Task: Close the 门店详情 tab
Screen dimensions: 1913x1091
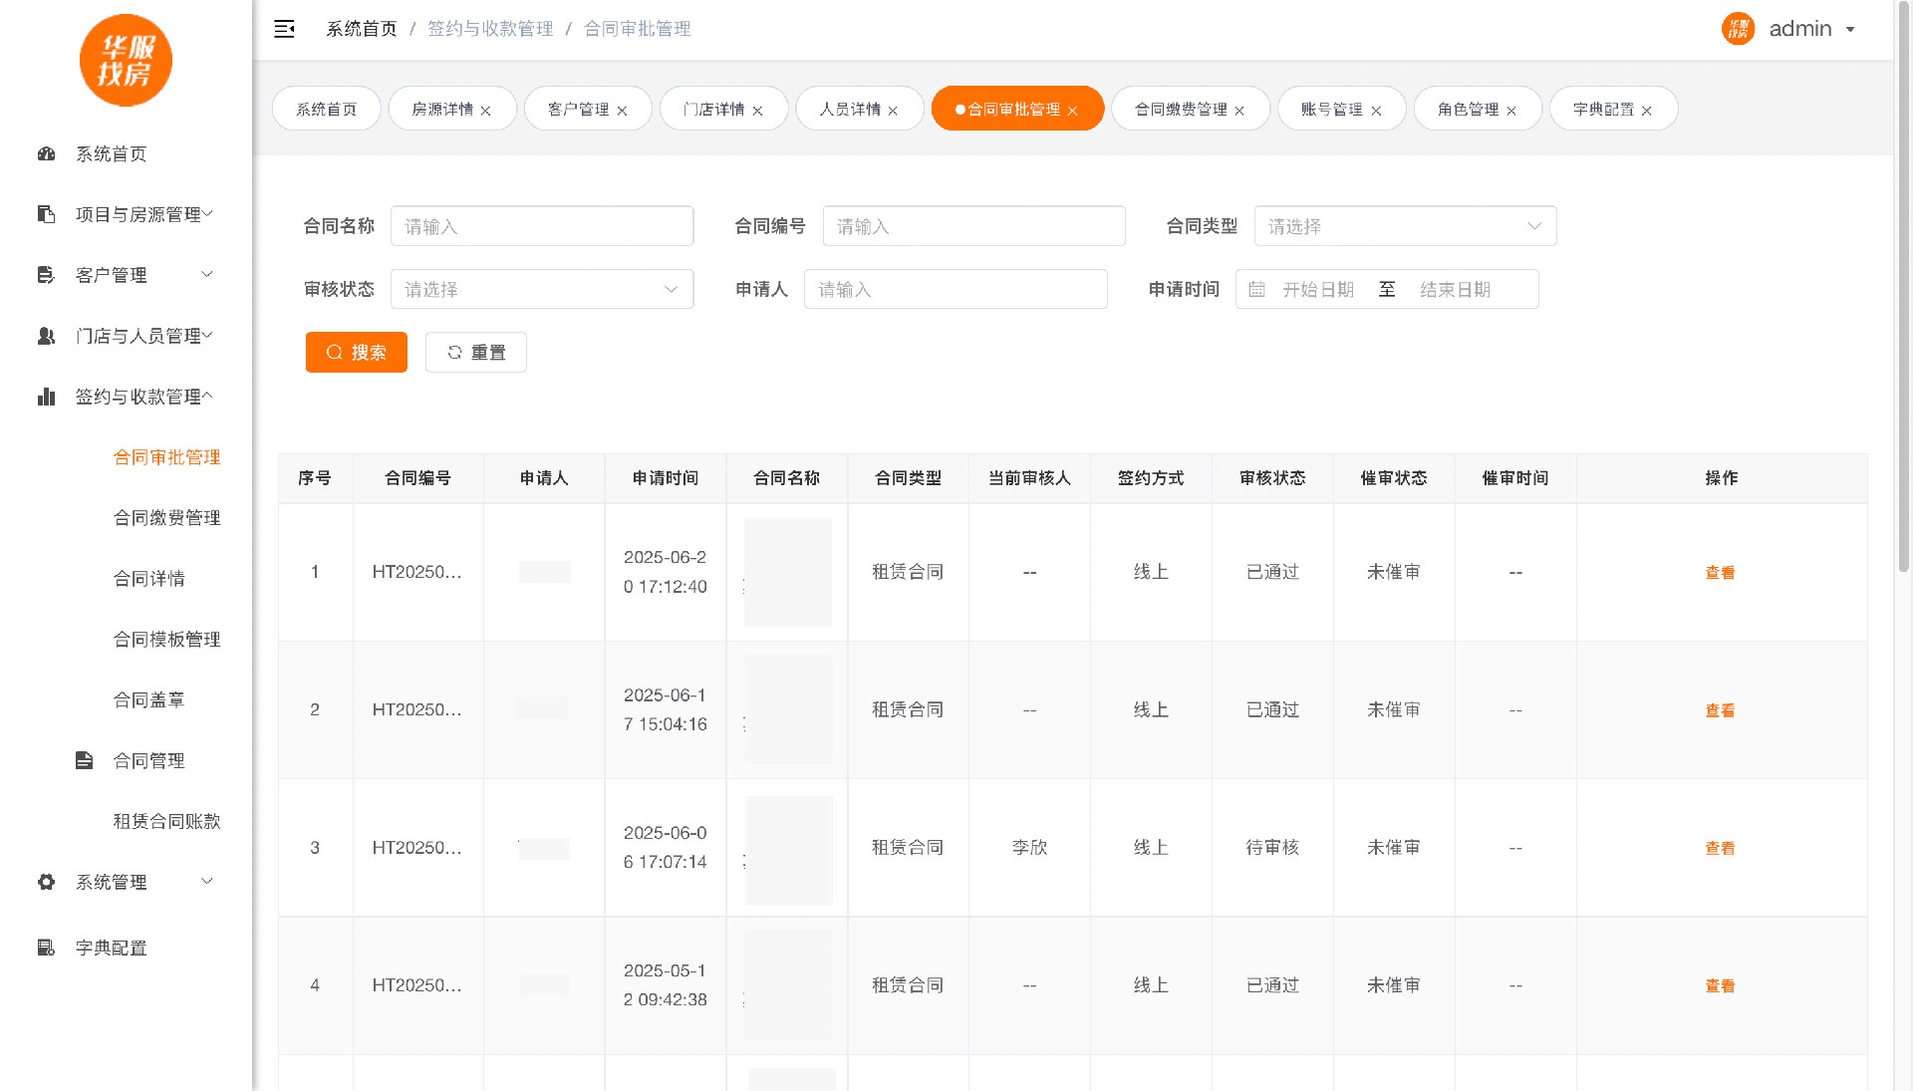Action: pyautogui.click(x=757, y=111)
